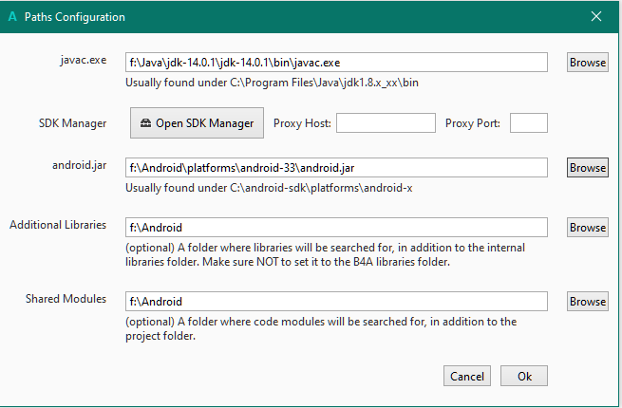The width and height of the screenshot is (622, 408).
Task: Confirm the paths with Ok
Action: tap(524, 376)
